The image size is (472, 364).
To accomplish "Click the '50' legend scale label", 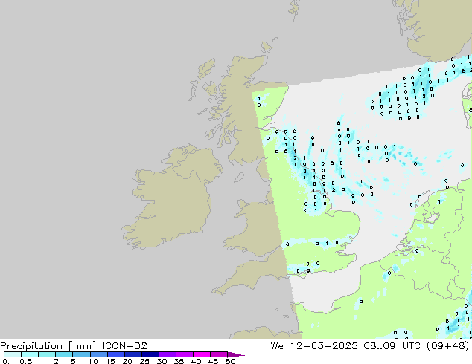I will (230, 361).
